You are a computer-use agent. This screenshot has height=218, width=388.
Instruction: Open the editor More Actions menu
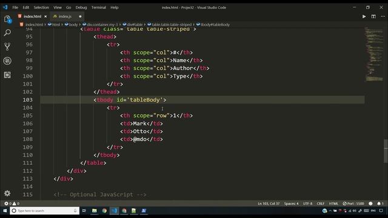click(x=383, y=16)
